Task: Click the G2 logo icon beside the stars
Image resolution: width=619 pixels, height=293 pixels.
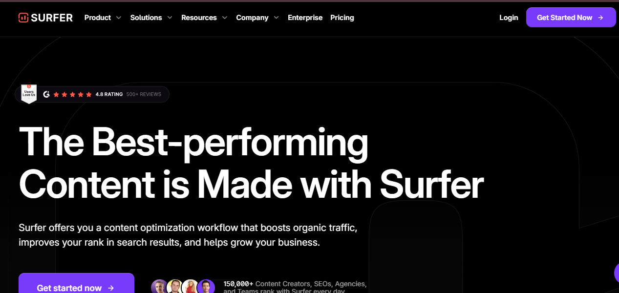Action: [x=46, y=94]
